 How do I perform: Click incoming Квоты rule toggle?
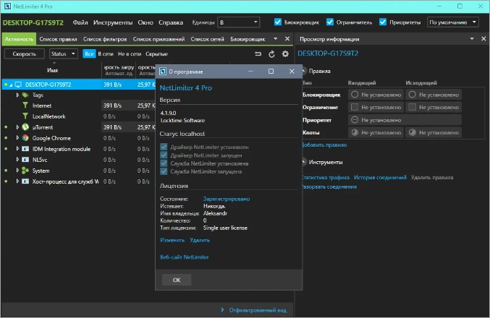coord(355,132)
